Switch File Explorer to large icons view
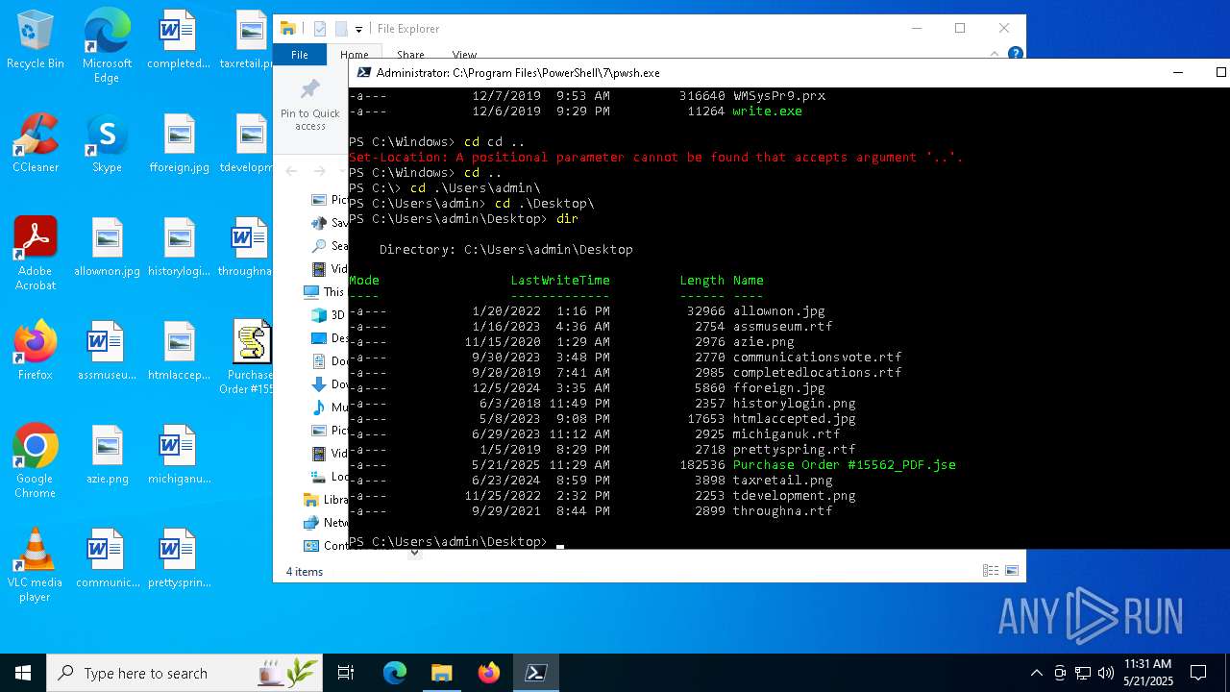Image resolution: width=1230 pixels, height=692 pixels. [x=1011, y=571]
